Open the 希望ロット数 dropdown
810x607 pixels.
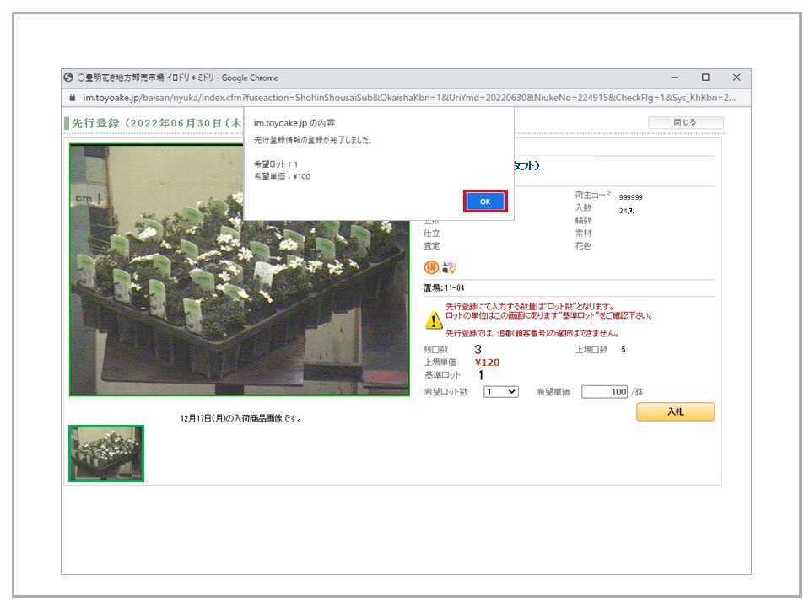[x=501, y=392]
